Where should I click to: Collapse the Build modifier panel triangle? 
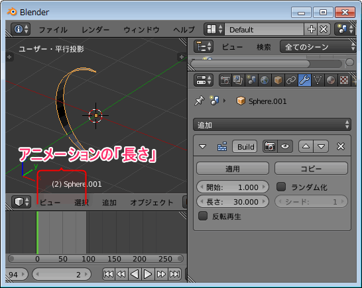[202, 147]
